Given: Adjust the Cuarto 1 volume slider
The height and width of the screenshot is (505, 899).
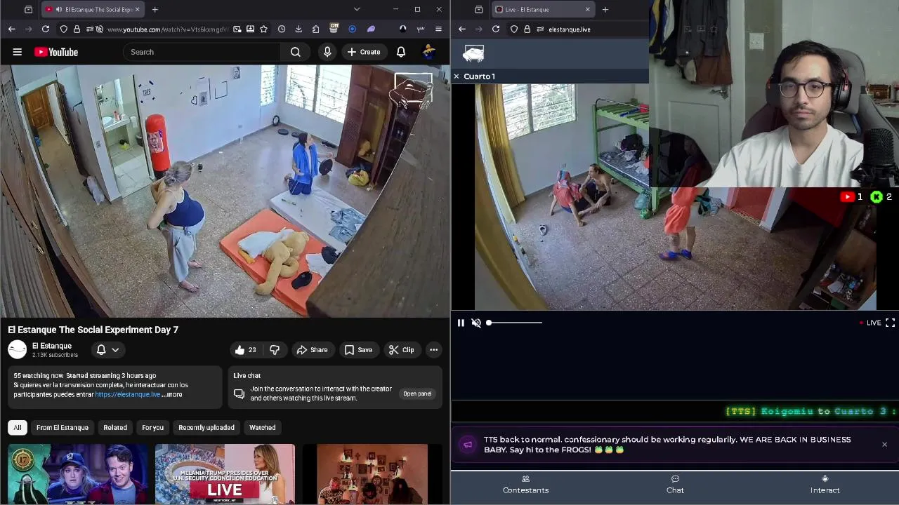Looking at the screenshot, I should pos(514,323).
